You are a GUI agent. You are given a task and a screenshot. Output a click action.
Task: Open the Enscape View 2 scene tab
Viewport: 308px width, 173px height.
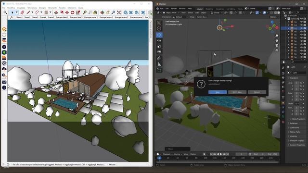tap(76, 17)
